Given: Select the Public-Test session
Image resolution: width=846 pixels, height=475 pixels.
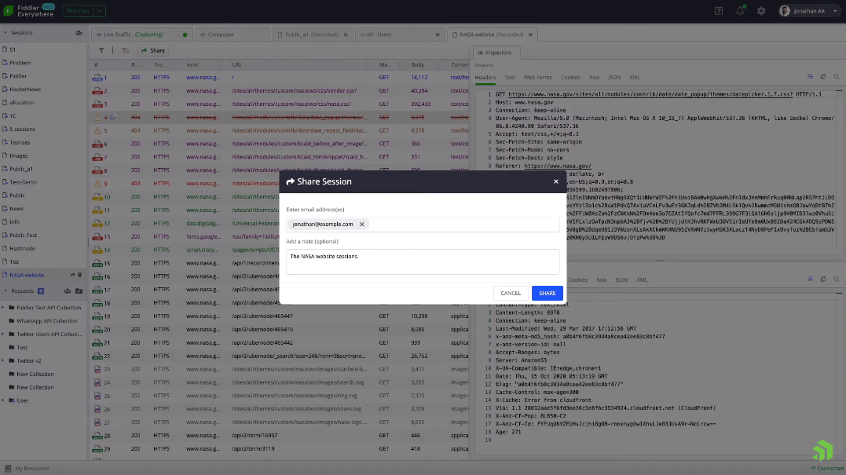Looking at the screenshot, I should tap(24, 235).
